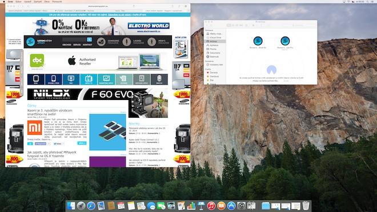Select first AirDrop device avatar
This screenshot has height=212, width=377.
[x=258, y=41]
